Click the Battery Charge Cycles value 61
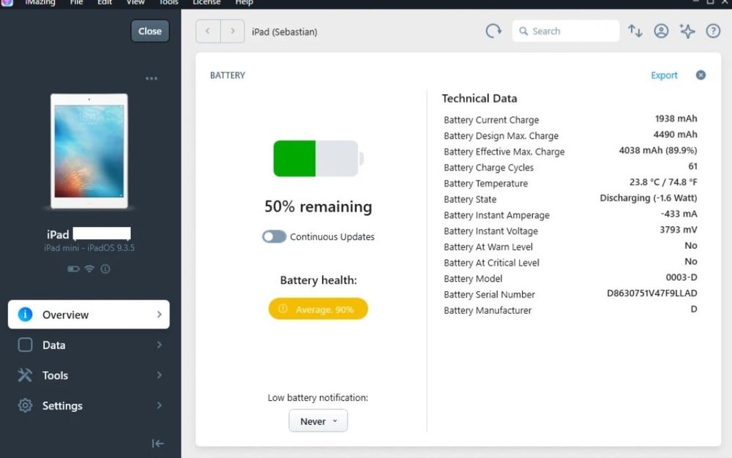 [692, 167]
